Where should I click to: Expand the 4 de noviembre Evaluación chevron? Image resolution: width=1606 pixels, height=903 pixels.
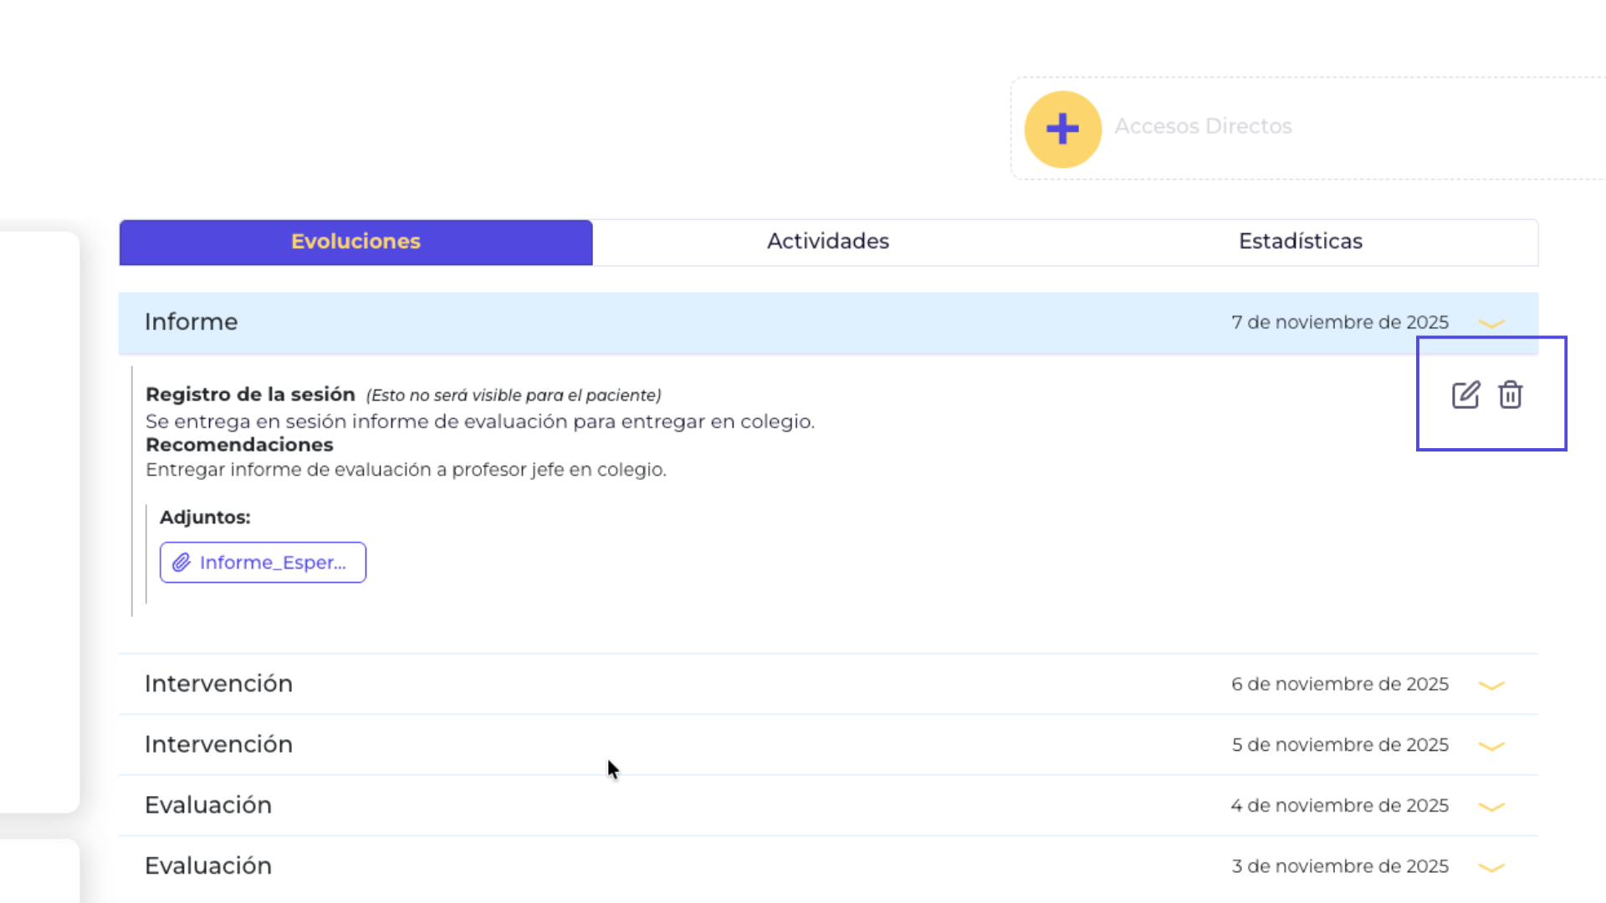(x=1491, y=807)
